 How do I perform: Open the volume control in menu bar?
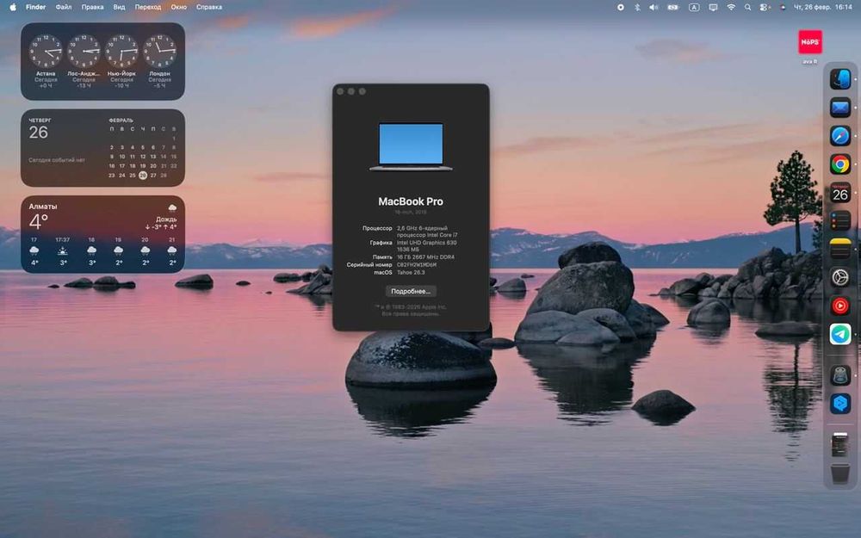(x=653, y=7)
